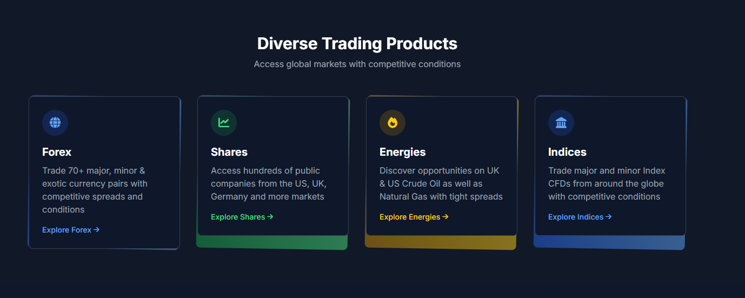
Task: Click the Indices card title
Action: point(567,152)
